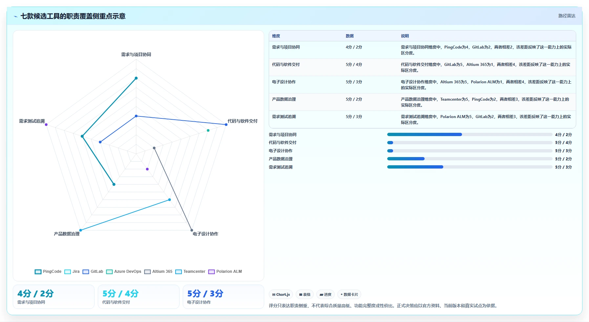Click the 4分 / 2分 需求与项目协同 data card
This screenshot has width=589, height=322.
(x=53, y=297)
